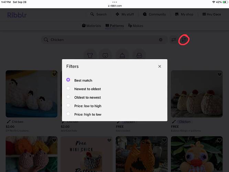
Task: Click the $2.00 price under UP North Creations pattern
Action: [10, 127]
